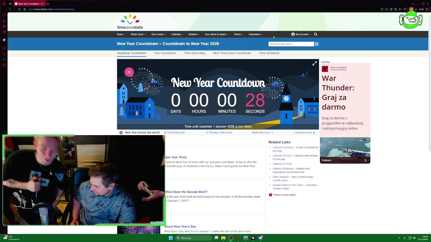431x242 pixels.
Task: Open When Does the Decade Start article
Action: pos(186,192)
